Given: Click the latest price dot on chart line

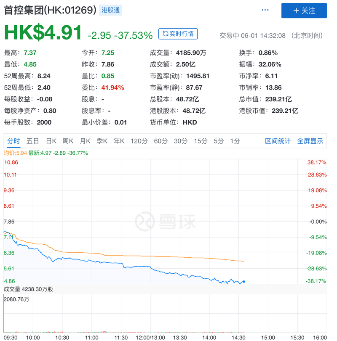Looking at the screenshot, I should tap(244, 282).
